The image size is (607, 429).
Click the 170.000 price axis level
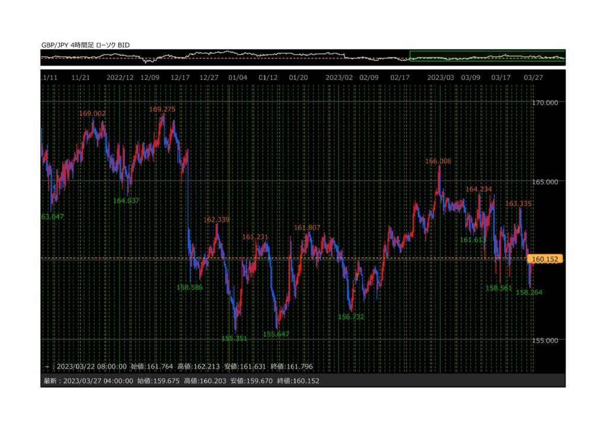[x=545, y=103]
